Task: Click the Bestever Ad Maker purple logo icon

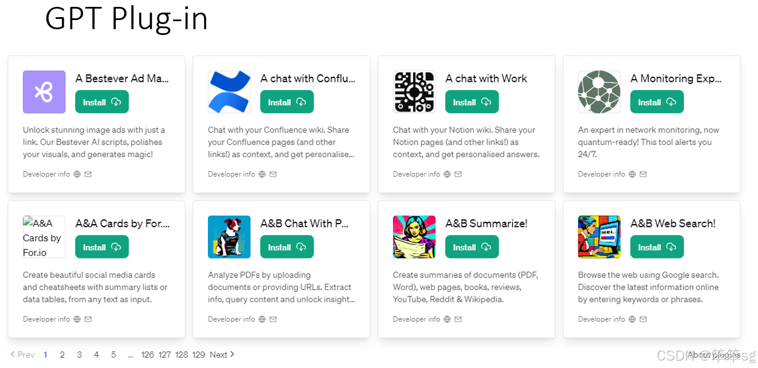Action: [44, 92]
